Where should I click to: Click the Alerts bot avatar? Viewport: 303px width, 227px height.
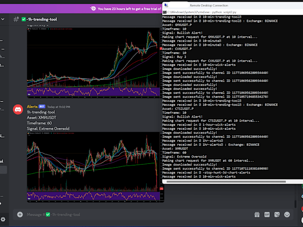[x=18, y=109]
